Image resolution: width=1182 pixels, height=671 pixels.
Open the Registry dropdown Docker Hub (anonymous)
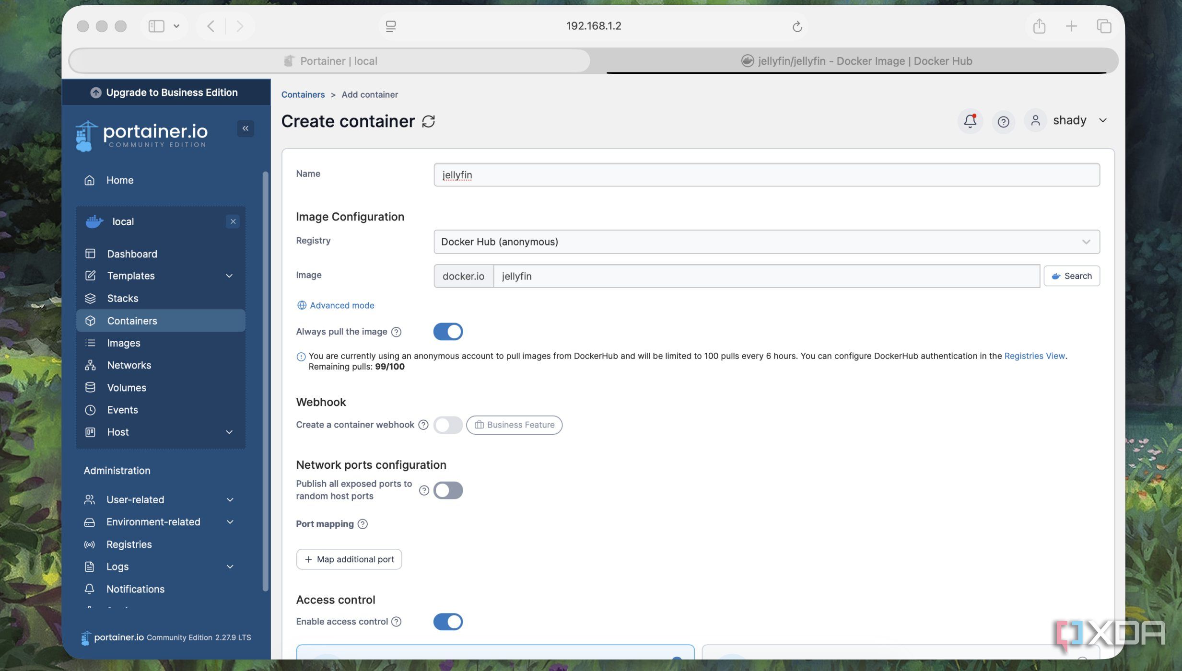point(766,242)
